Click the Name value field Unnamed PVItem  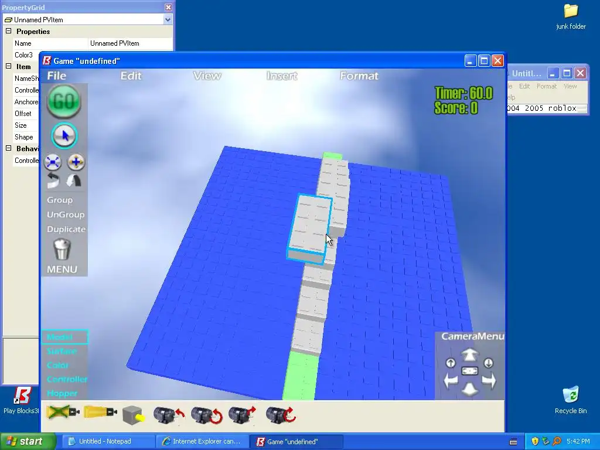pos(130,43)
